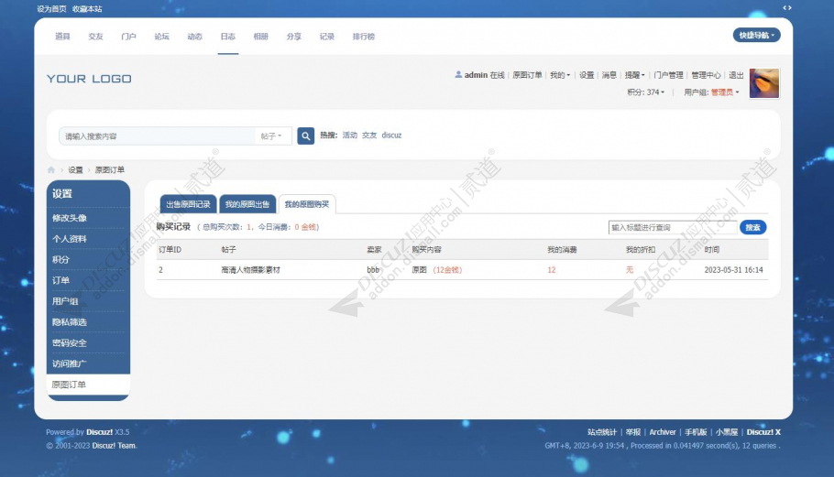This screenshot has width=834, height=477.
Task: Open the 管理中心 admin center link
Action: (x=706, y=75)
